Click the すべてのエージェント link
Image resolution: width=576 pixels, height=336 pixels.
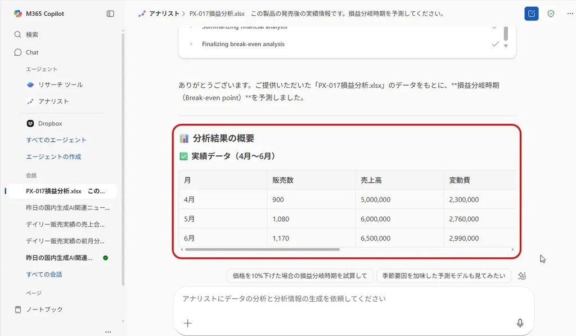pos(56,140)
